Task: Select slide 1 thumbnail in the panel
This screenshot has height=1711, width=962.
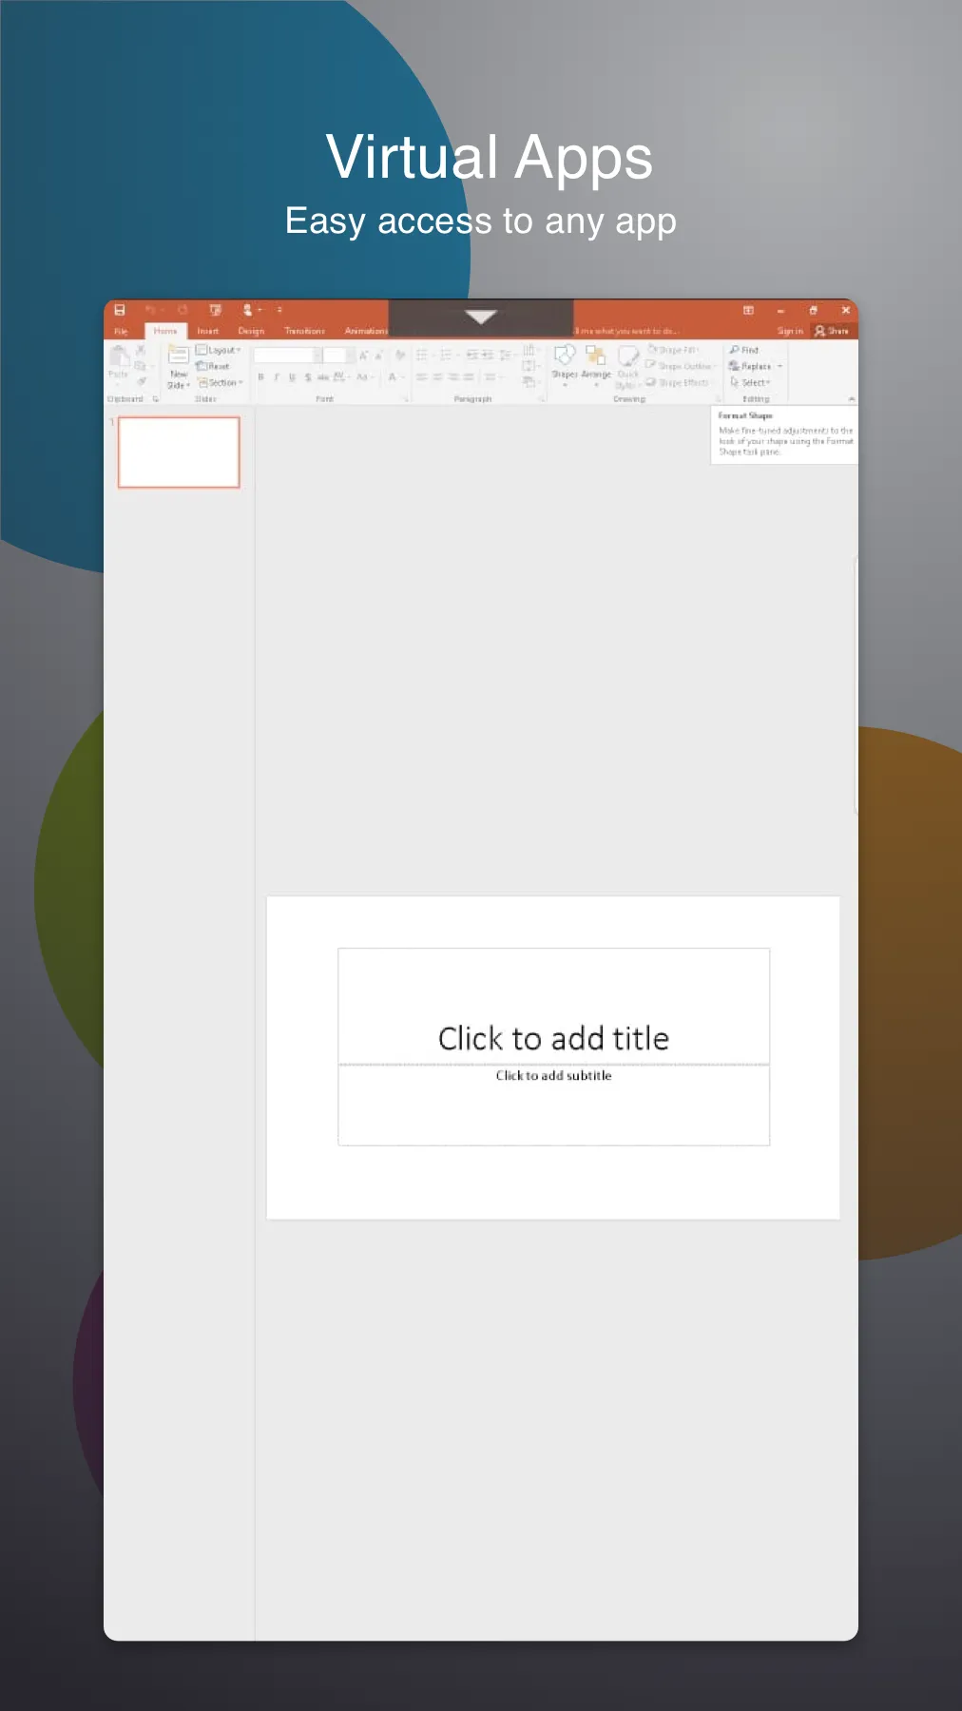Action: [x=179, y=452]
